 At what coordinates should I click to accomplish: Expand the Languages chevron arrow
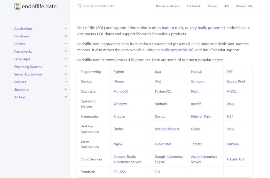66,59
